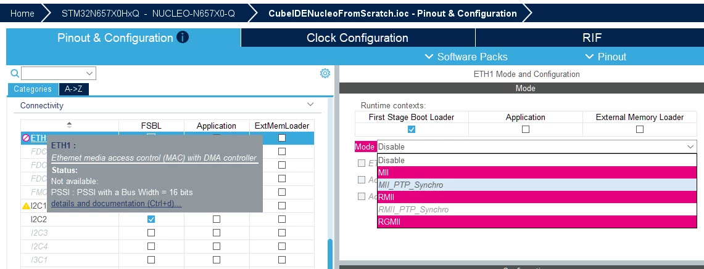Check the Application checkbox for I2C2
Screen dimensions: 704x269
(x=217, y=219)
